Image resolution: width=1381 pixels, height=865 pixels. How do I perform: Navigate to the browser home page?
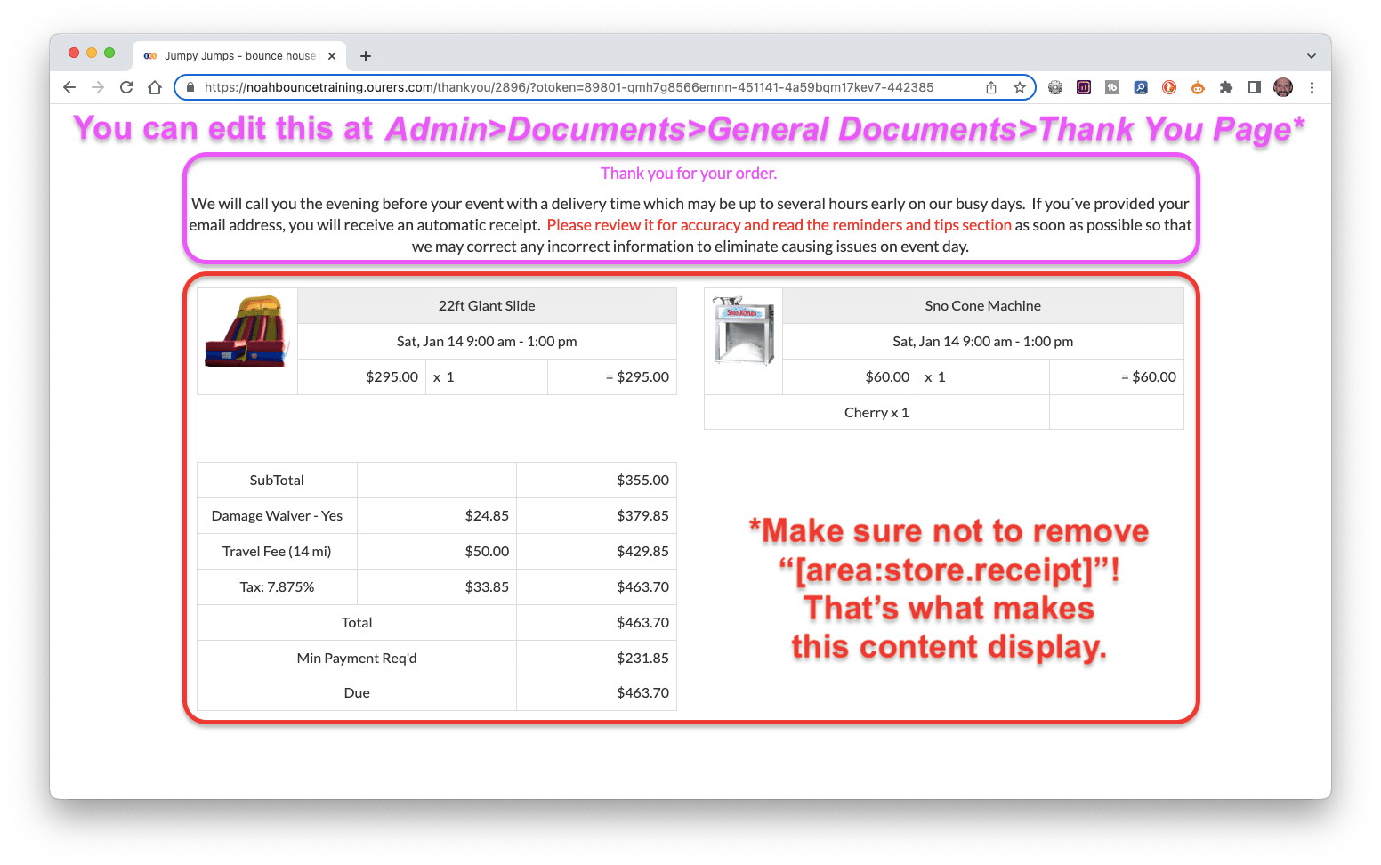tap(155, 87)
